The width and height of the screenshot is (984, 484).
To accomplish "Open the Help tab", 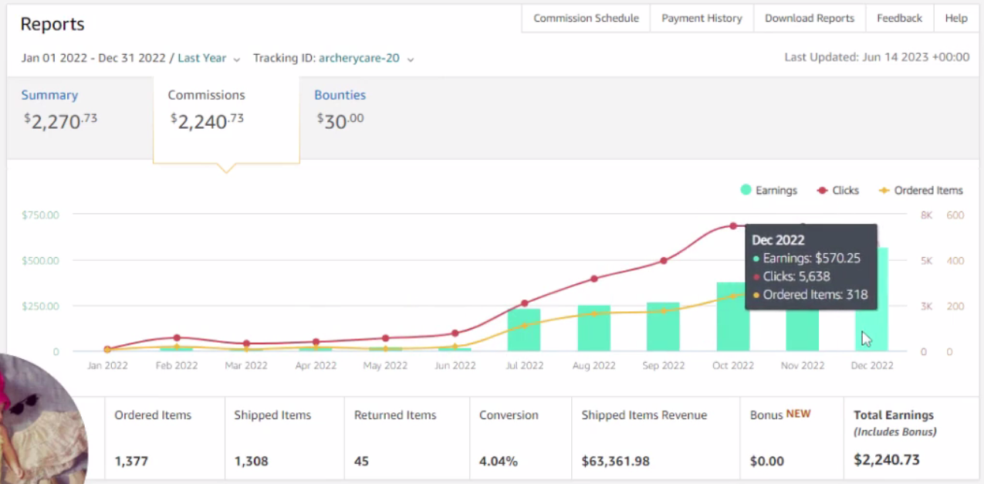I will (x=956, y=19).
